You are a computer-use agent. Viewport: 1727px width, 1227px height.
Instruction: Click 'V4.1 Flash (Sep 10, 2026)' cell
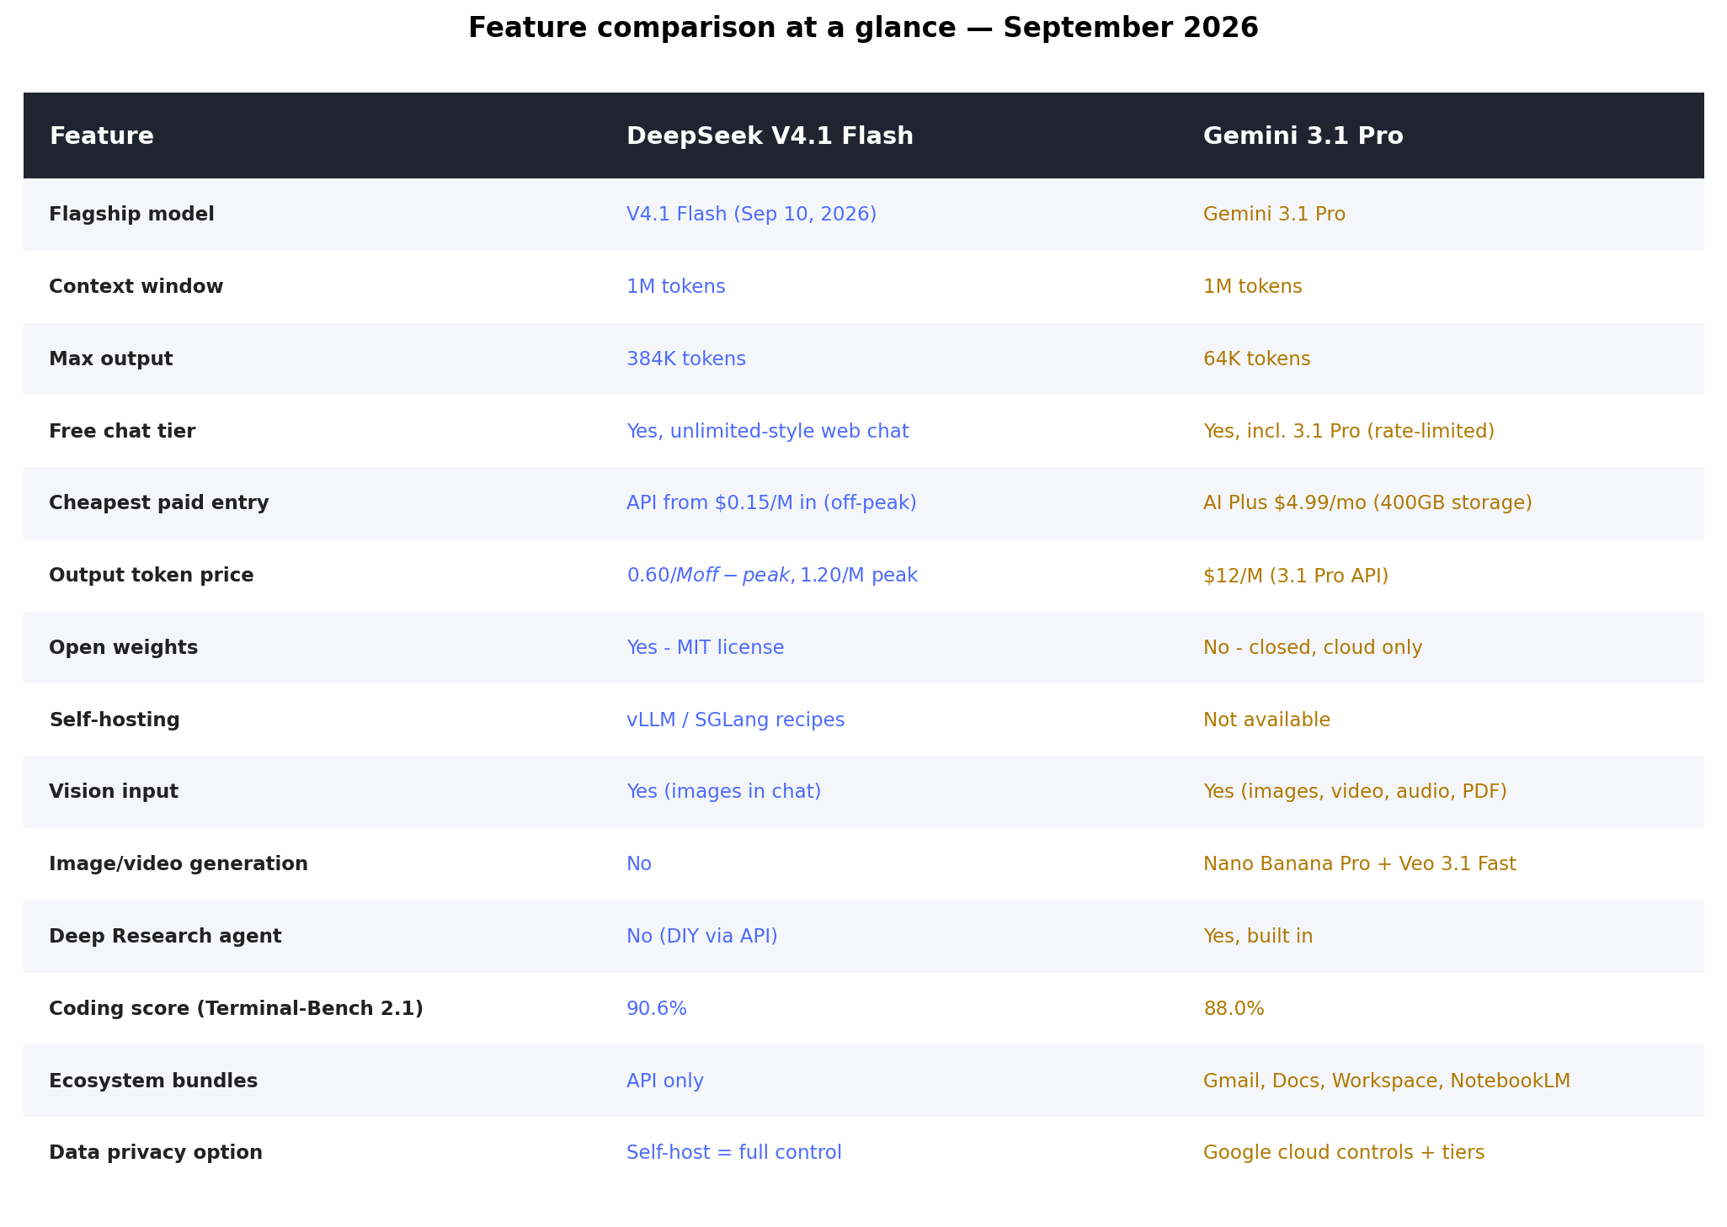pos(751,215)
